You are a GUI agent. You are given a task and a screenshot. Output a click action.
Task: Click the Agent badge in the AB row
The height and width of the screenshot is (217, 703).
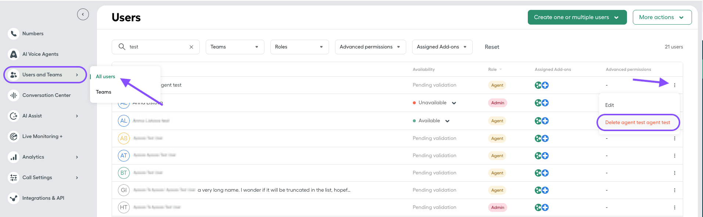pyautogui.click(x=497, y=138)
